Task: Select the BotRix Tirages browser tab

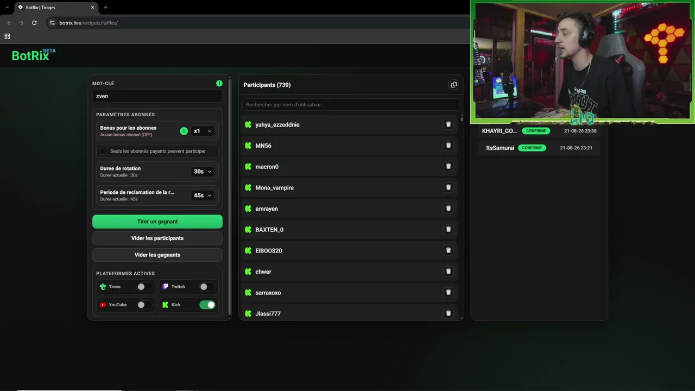Action: pos(55,8)
